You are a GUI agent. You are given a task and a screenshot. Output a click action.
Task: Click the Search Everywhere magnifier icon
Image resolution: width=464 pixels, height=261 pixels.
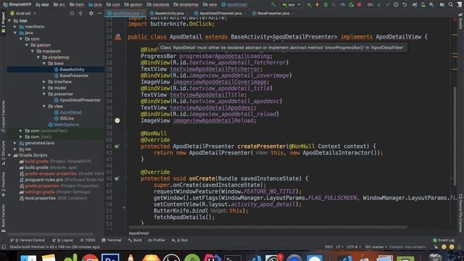click(450, 4)
